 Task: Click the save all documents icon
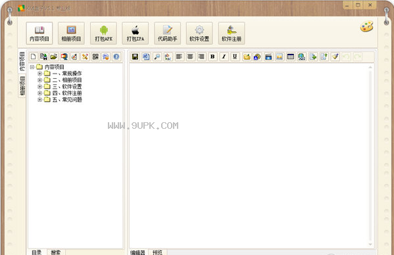click(x=146, y=57)
